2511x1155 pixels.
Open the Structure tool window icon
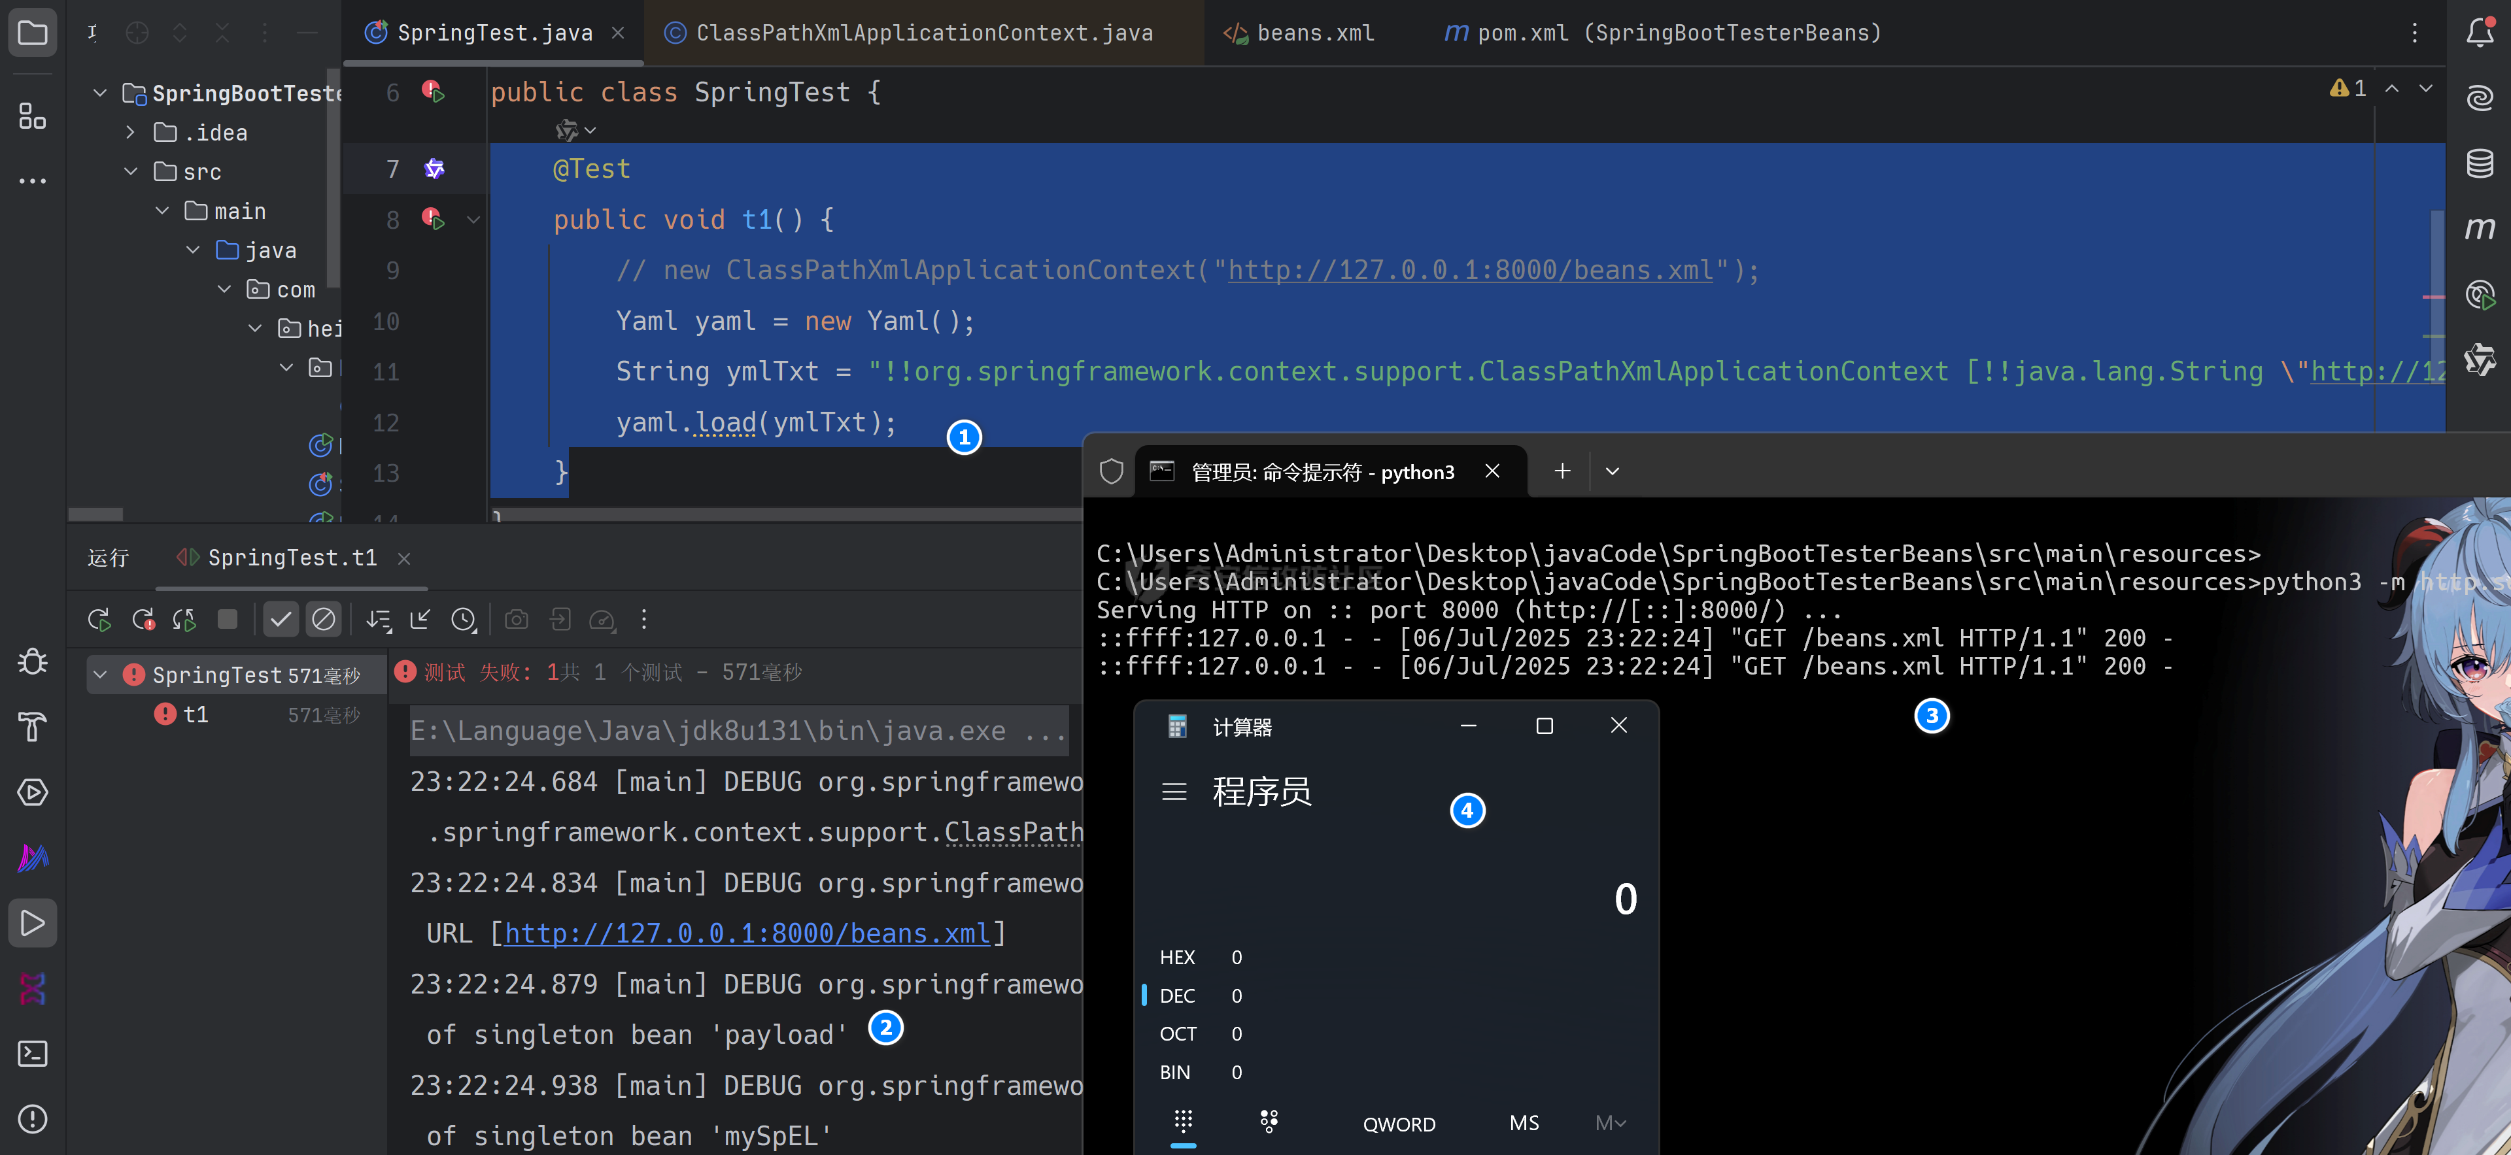[32, 117]
